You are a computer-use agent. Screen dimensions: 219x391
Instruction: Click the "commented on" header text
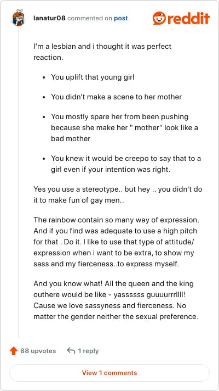coord(89,18)
